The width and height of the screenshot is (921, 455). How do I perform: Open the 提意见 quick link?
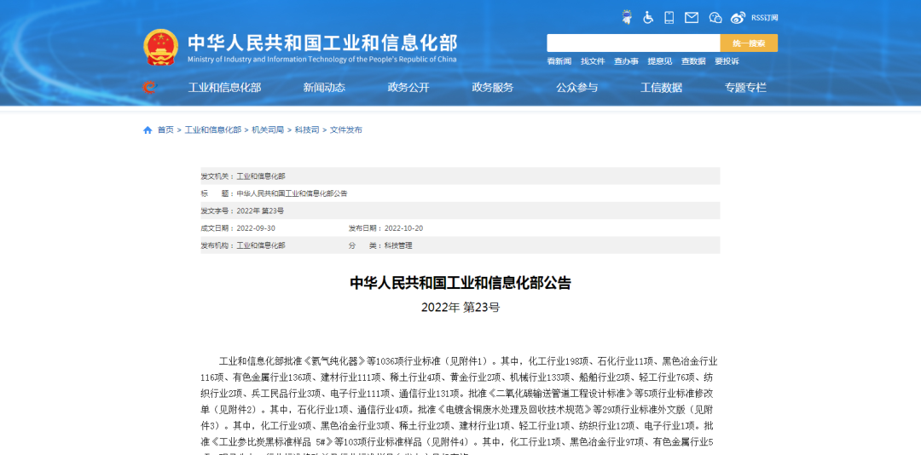(659, 61)
